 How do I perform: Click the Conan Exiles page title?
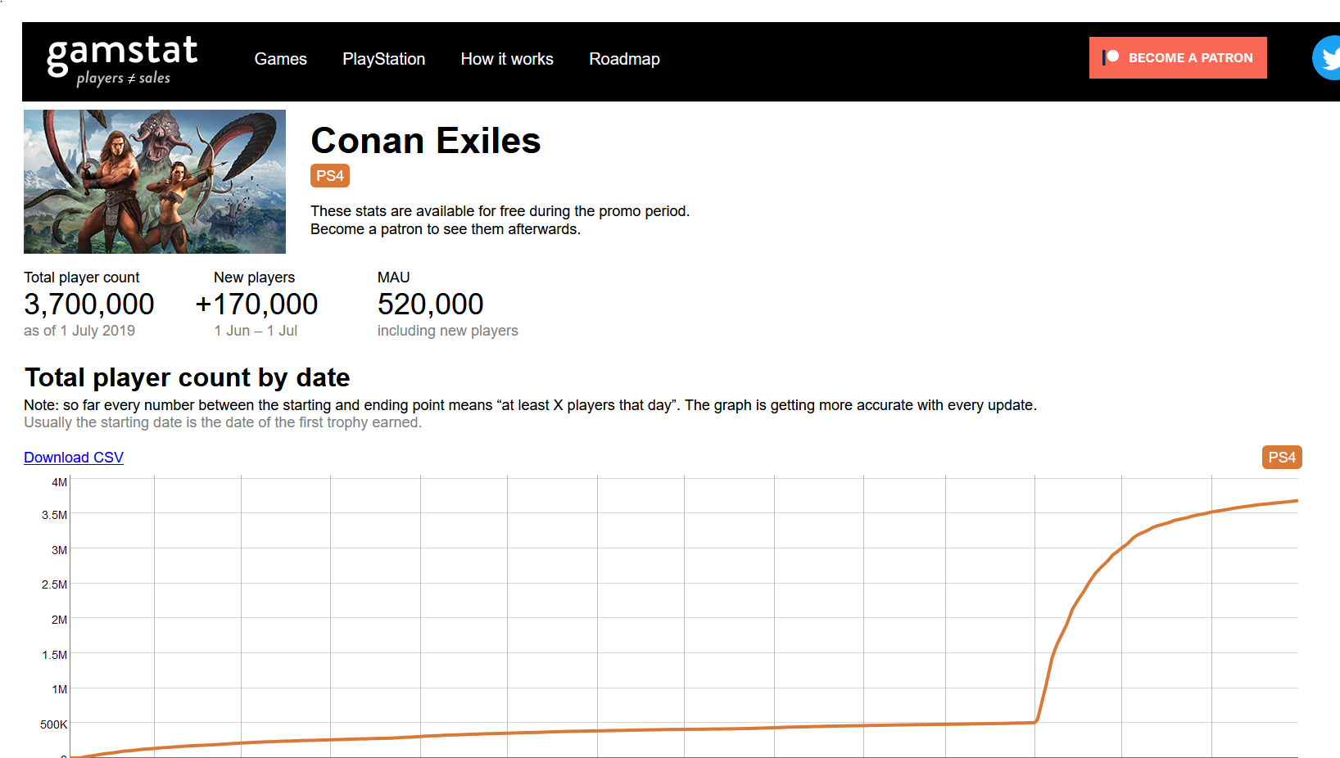coord(425,141)
